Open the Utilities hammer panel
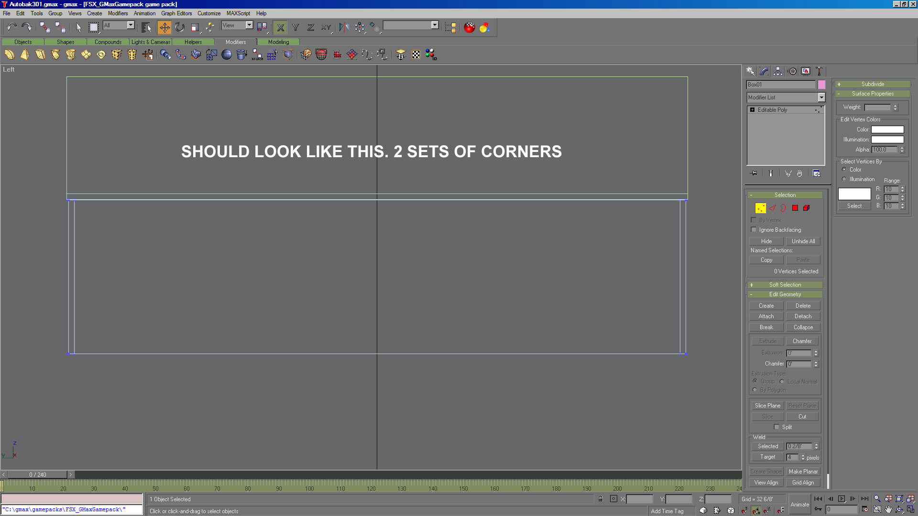This screenshot has height=516, width=918. pos(819,71)
